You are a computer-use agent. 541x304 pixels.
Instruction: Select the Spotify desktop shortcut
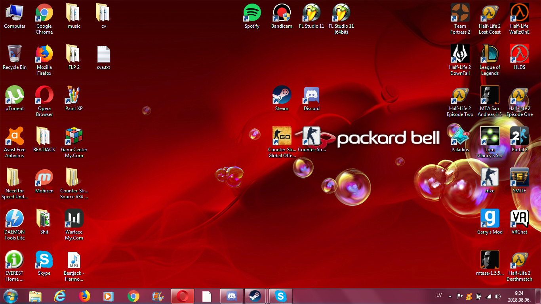[252, 16]
